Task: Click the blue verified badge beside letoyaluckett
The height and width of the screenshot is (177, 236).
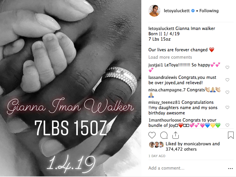Action: tap(193, 11)
